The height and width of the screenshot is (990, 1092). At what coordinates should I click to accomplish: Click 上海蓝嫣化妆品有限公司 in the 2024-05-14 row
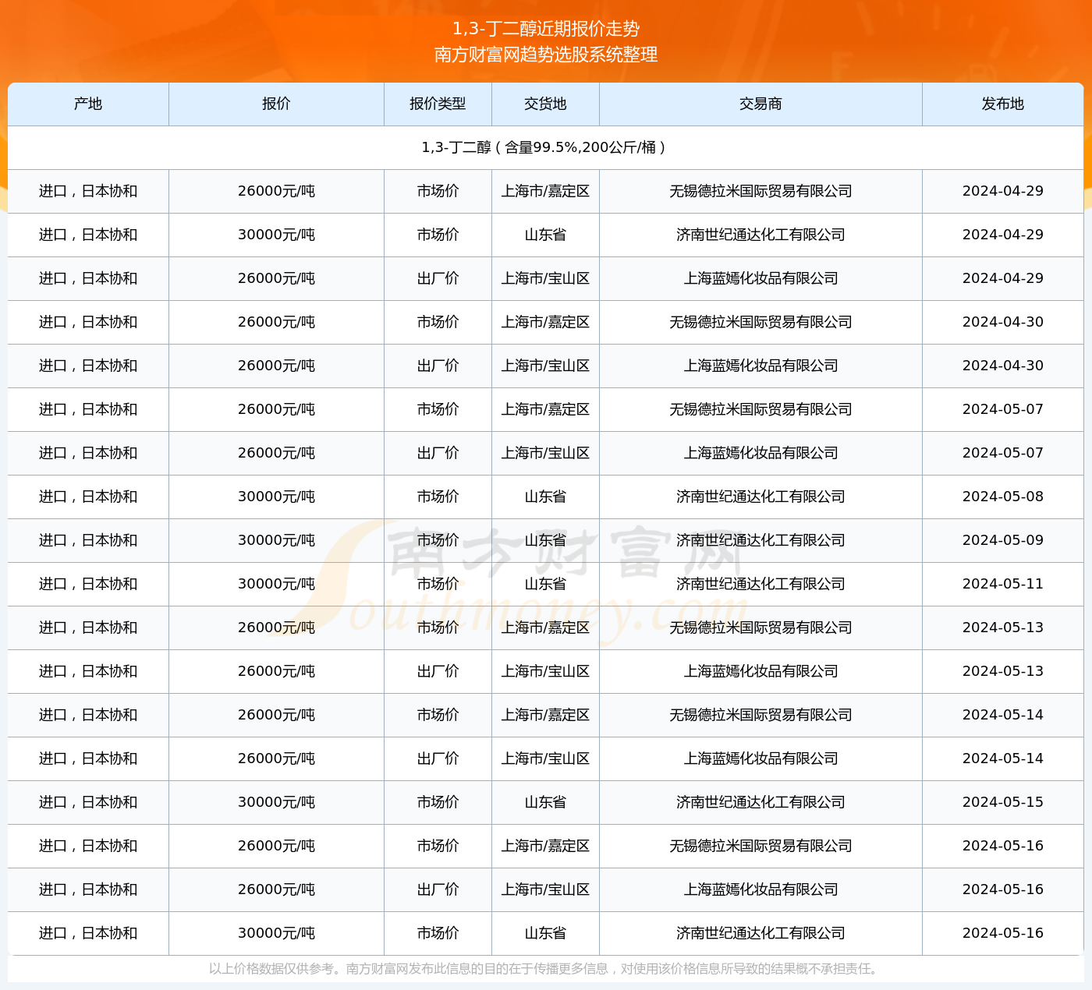click(760, 758)
